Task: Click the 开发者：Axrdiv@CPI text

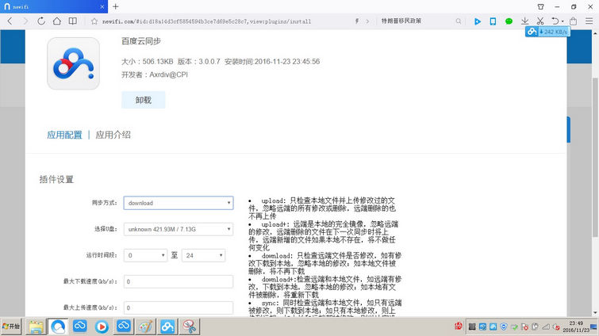Action: click(x=155, y=74)
